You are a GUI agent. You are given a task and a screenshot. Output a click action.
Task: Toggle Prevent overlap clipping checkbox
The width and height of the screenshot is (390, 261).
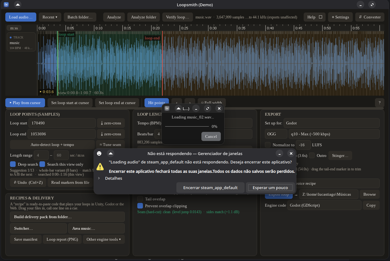(140, 206)
